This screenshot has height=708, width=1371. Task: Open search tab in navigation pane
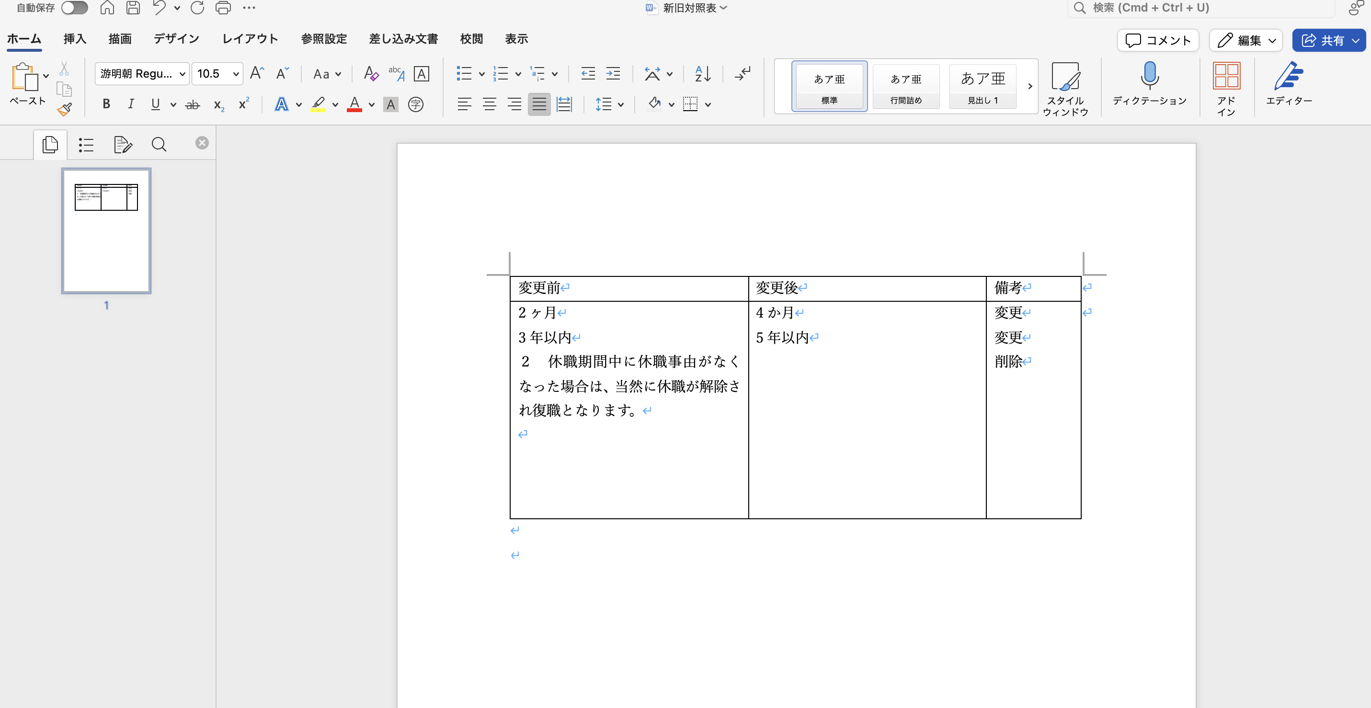159,145
